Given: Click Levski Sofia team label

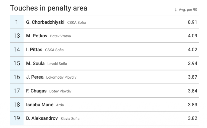Looking at the screenshot, I should tap(57, 64).
